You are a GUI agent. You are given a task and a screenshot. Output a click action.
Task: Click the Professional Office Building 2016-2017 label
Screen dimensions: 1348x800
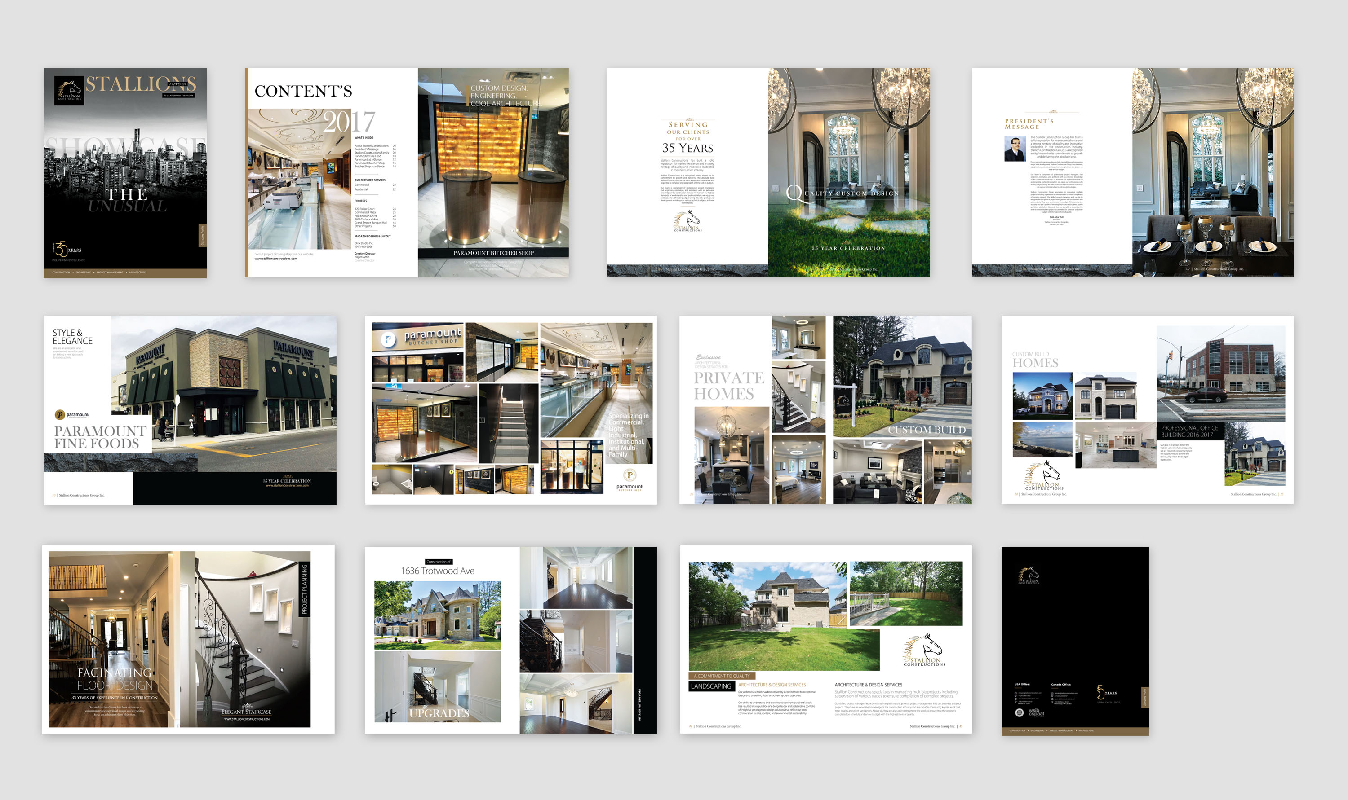coord(1189,431)
